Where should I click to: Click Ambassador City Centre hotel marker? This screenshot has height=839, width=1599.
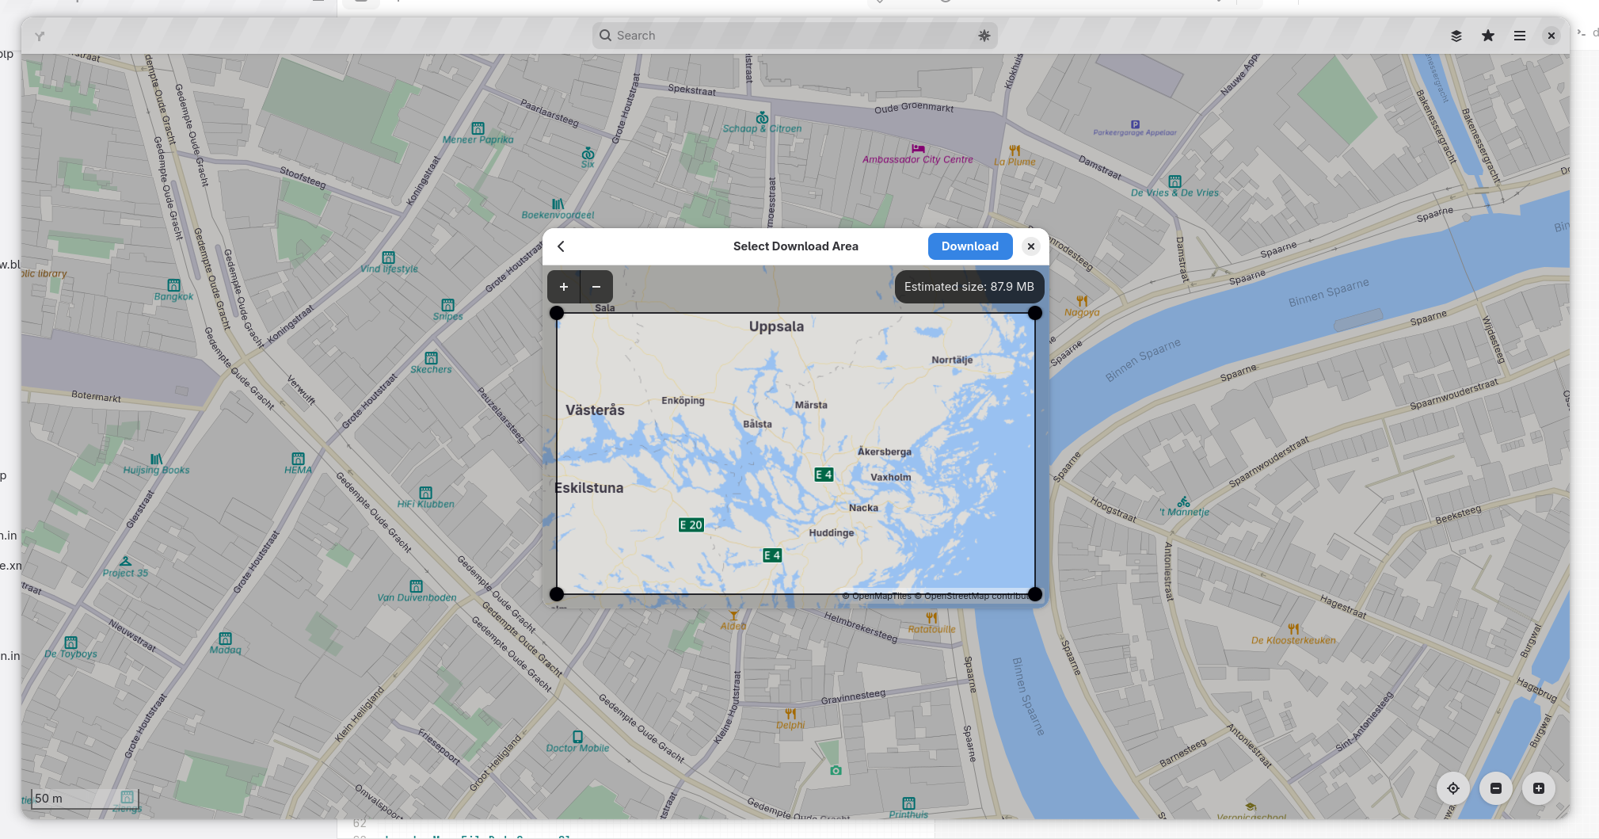click(x=918, y=148)
